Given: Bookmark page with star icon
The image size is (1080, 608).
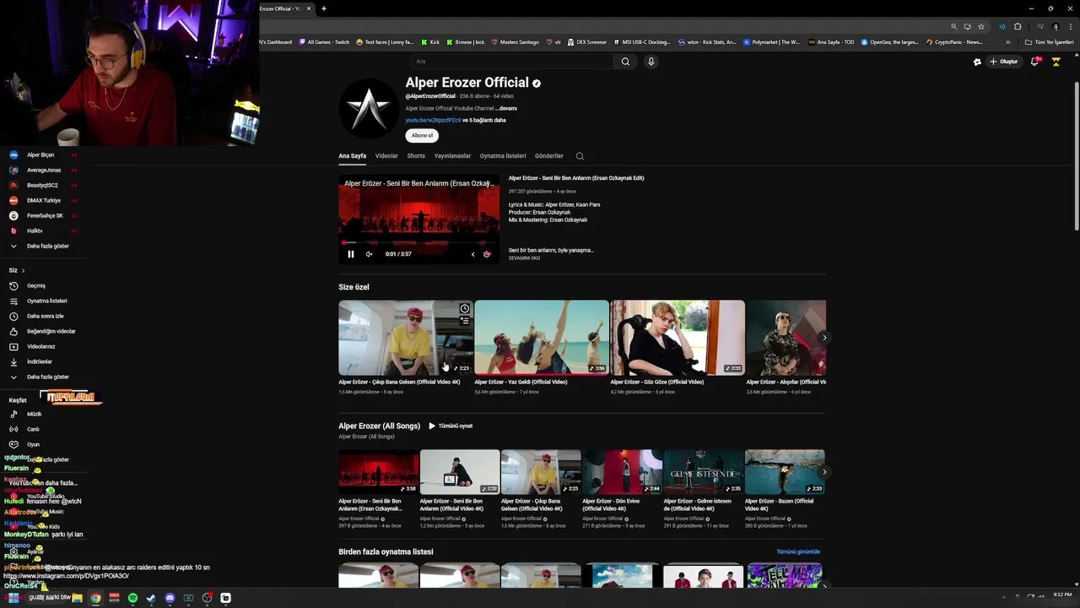Looking at the screenshot, I should click(x=981, y=26).
